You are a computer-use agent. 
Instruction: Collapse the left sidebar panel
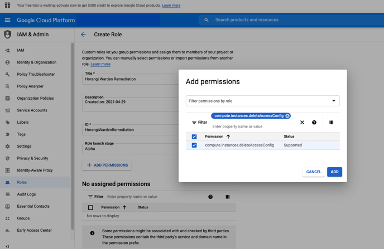pos(7,246)
